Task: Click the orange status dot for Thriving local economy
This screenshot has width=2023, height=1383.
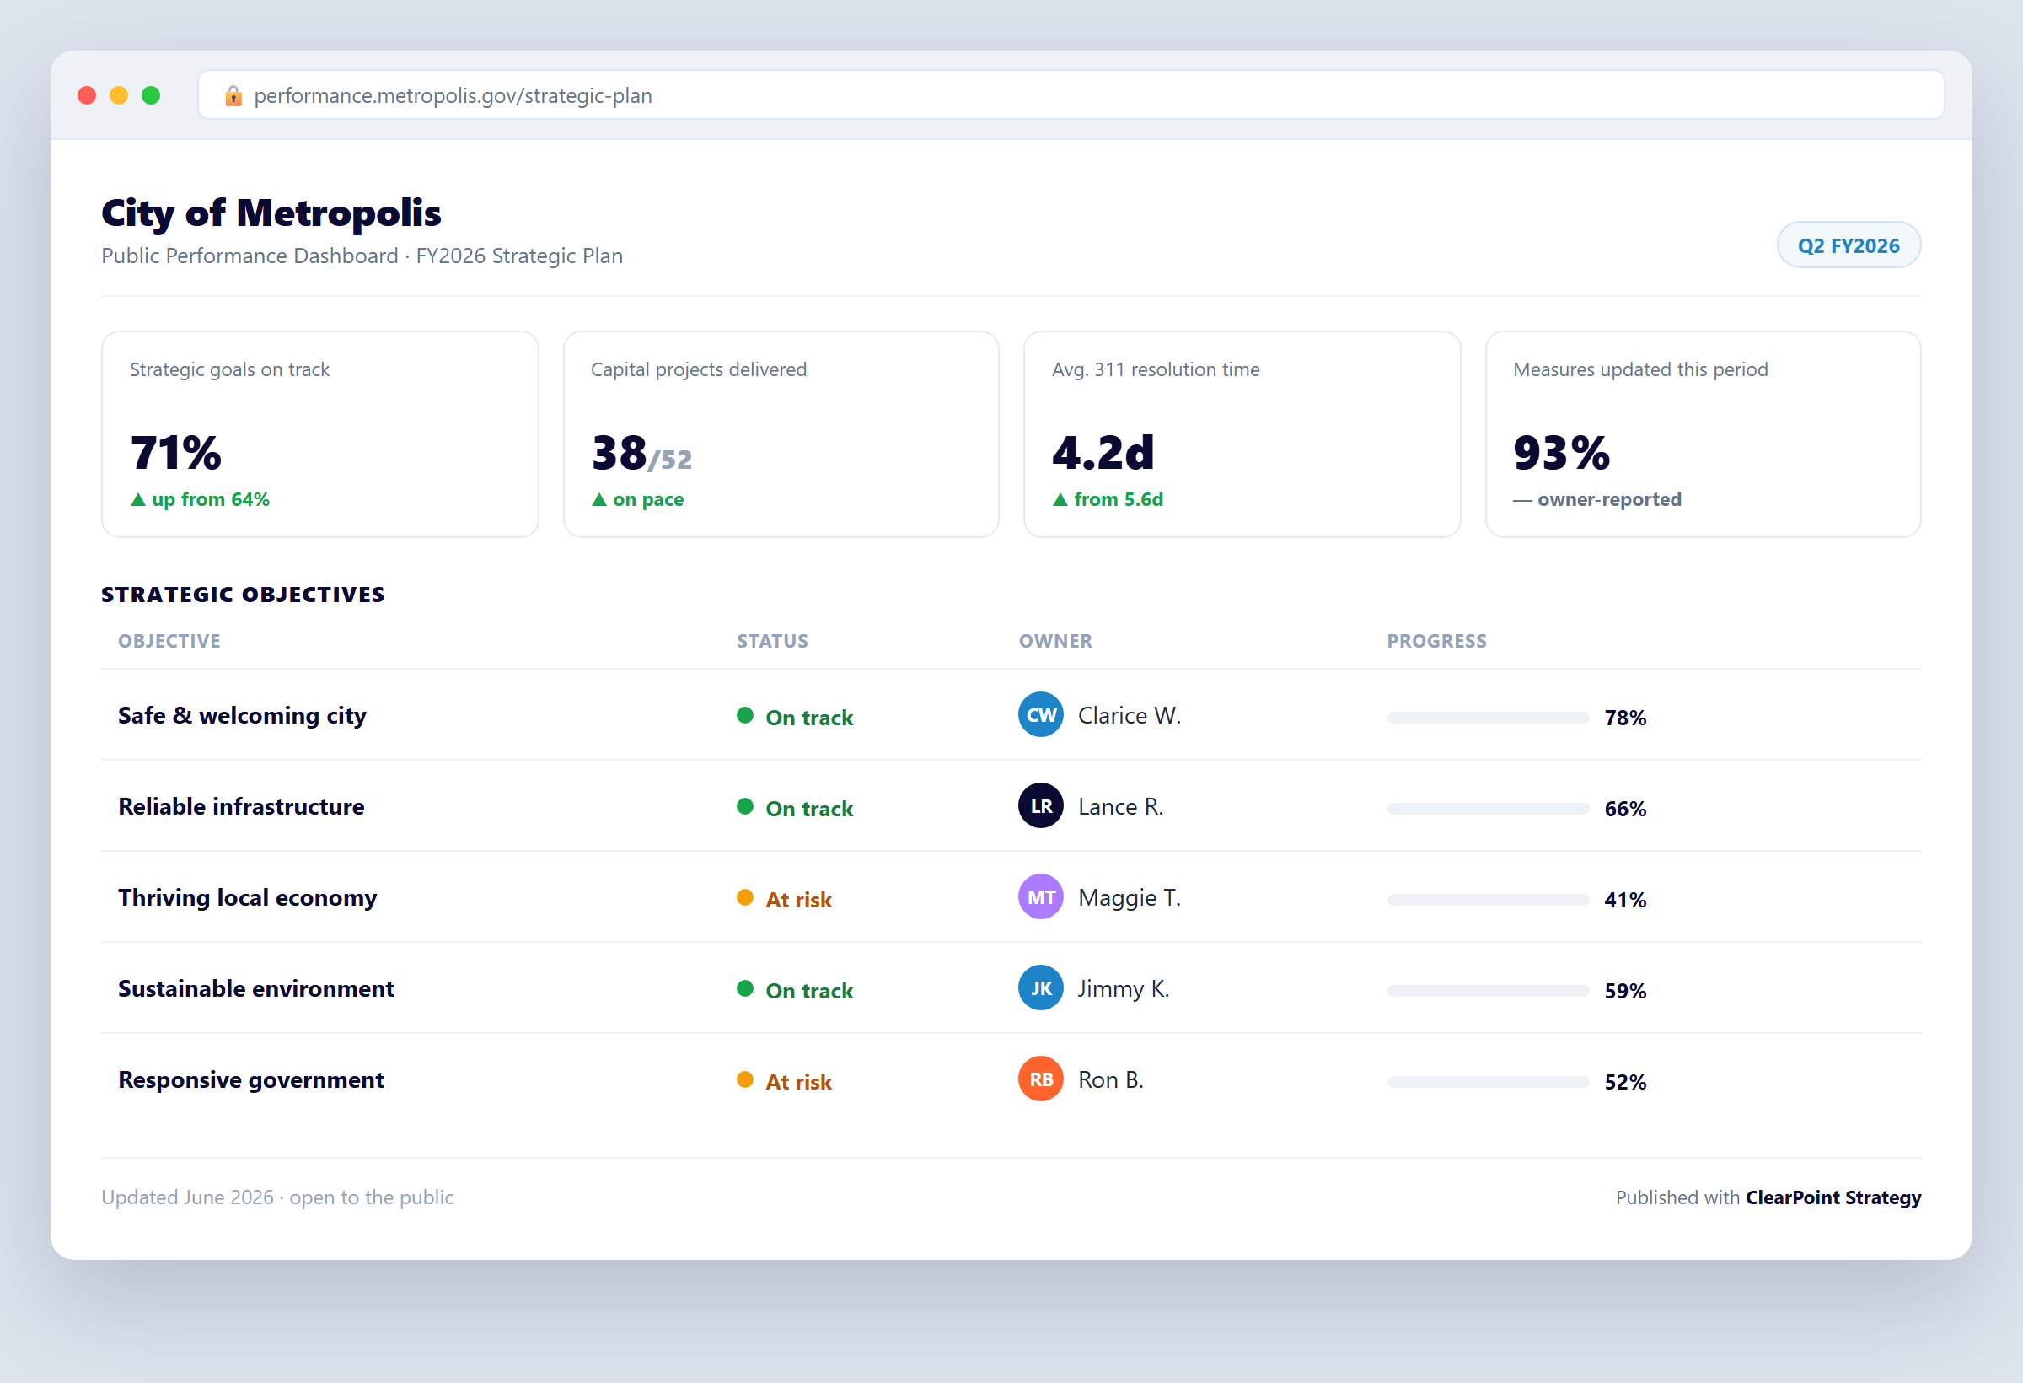Action: coord(745,897)
